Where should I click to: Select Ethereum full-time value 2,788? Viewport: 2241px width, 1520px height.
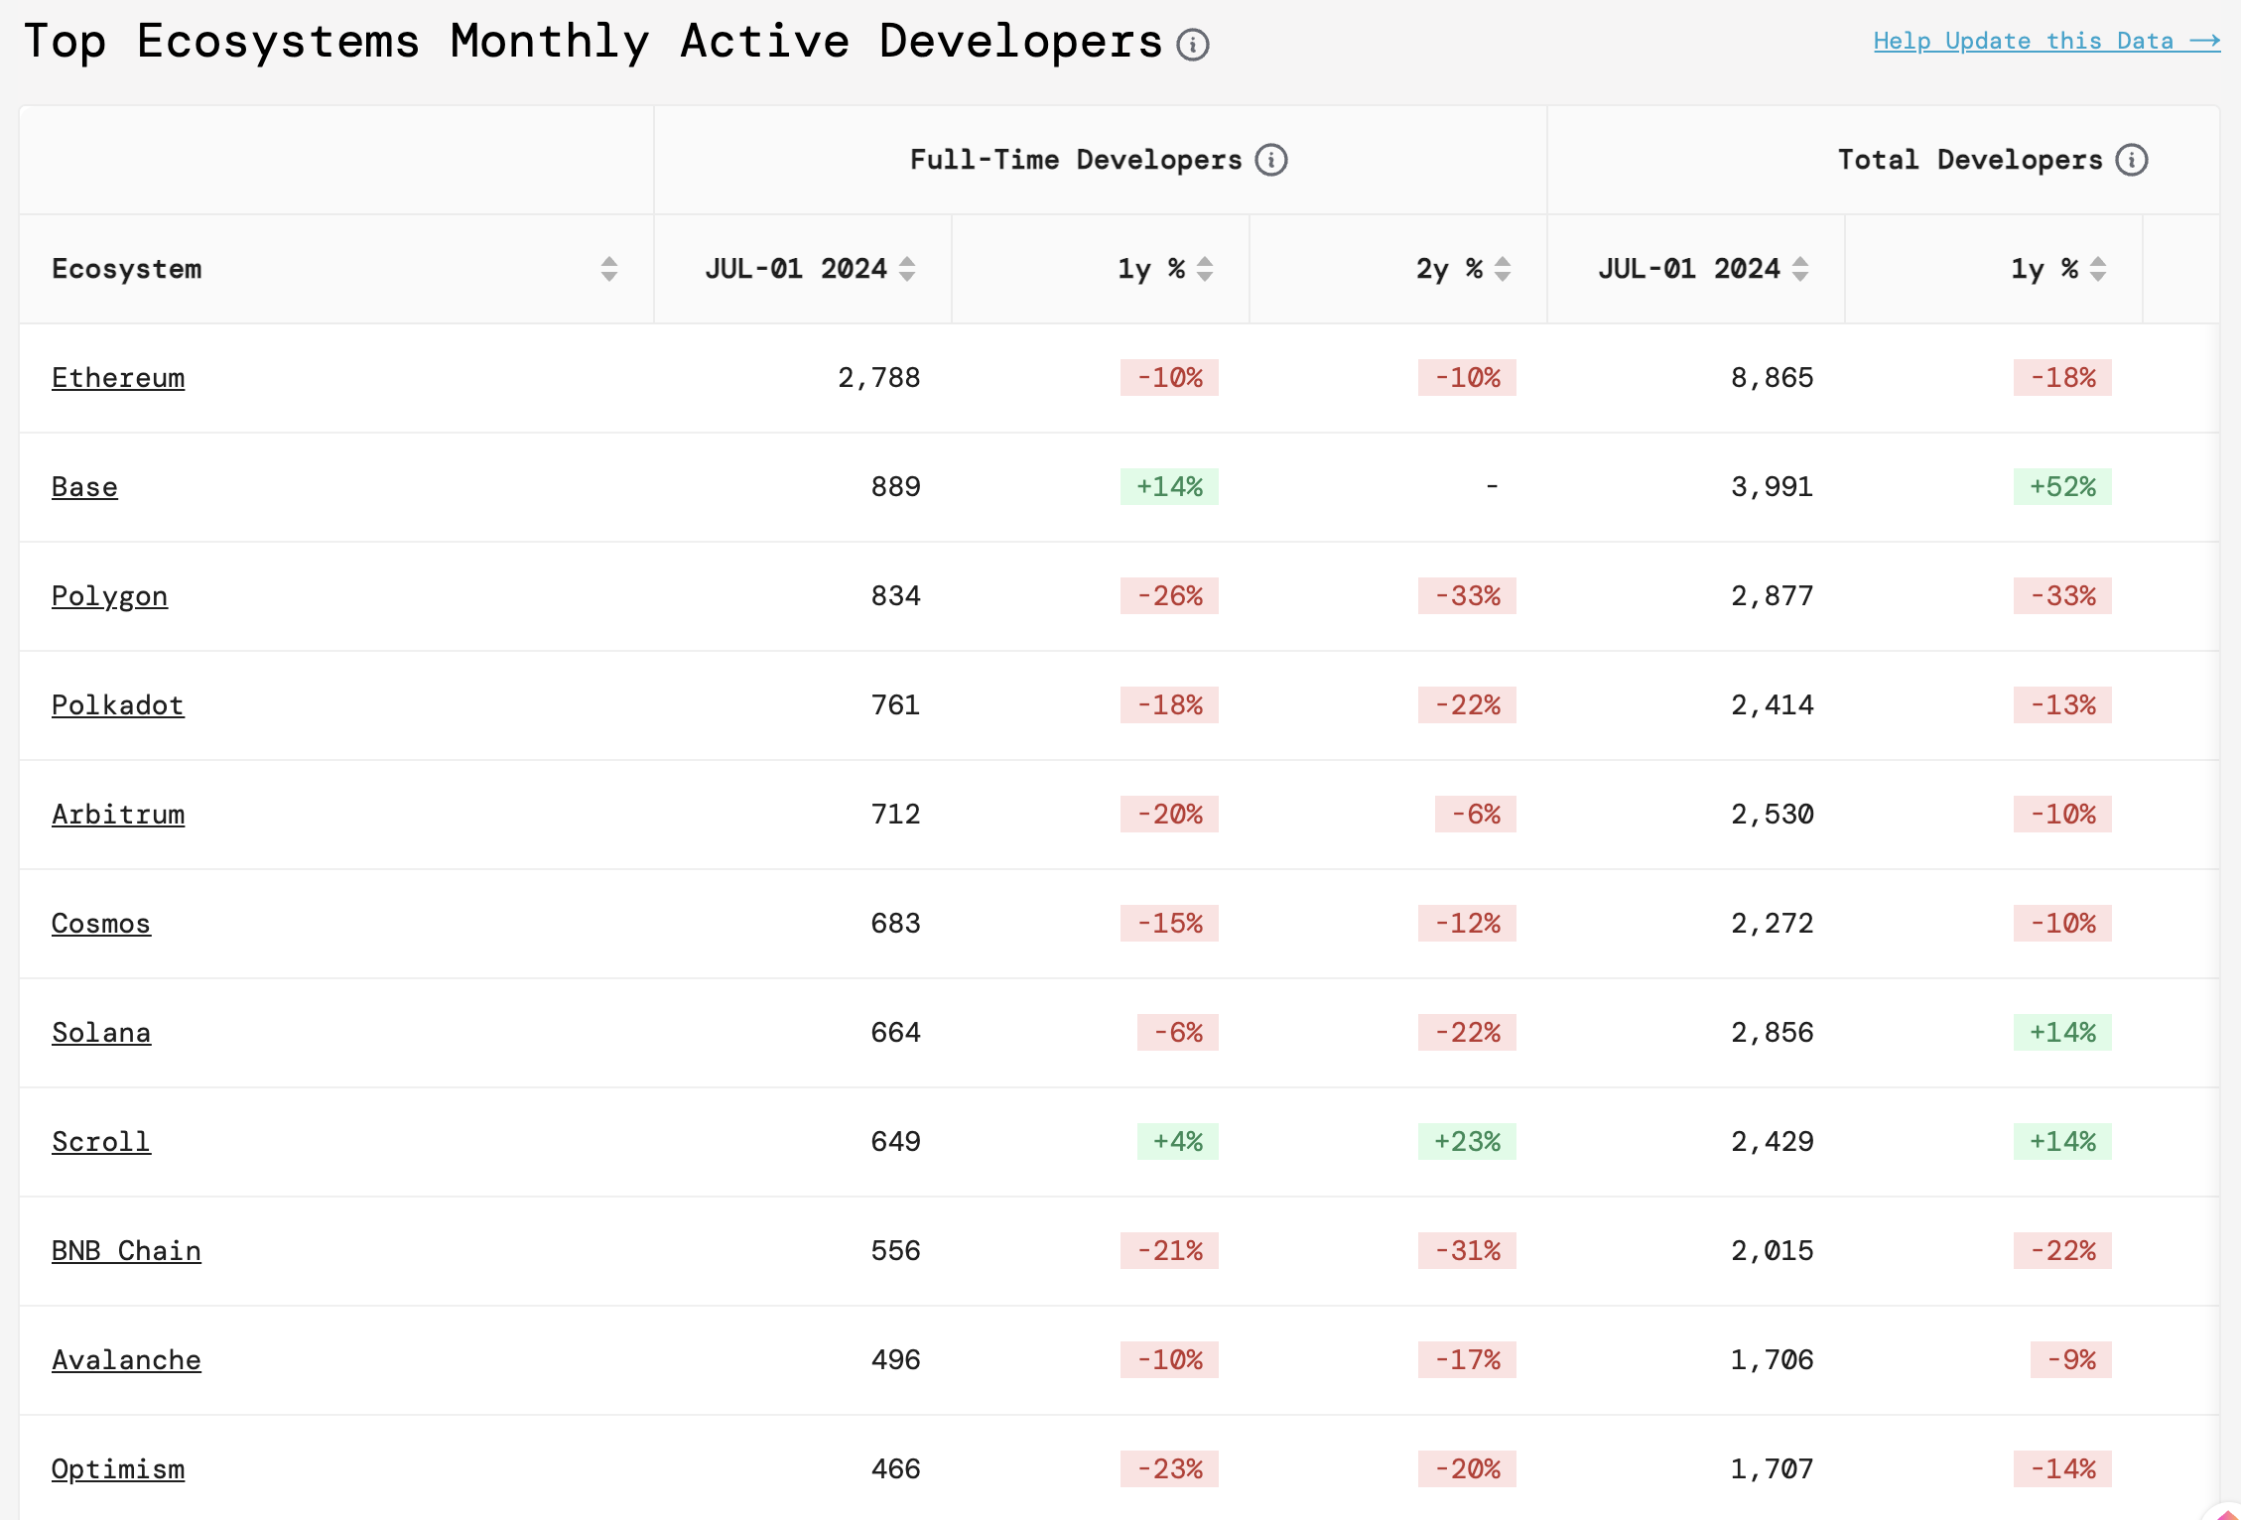coord(879,378)
